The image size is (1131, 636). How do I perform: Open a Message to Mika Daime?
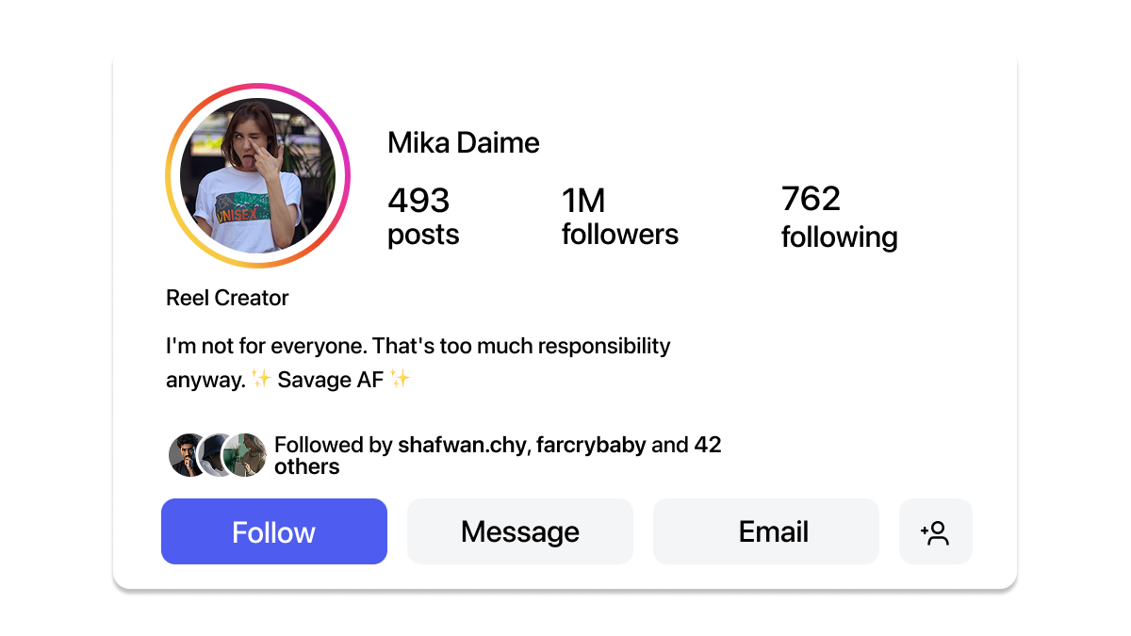pyautogui.click(x=519, y=531)
